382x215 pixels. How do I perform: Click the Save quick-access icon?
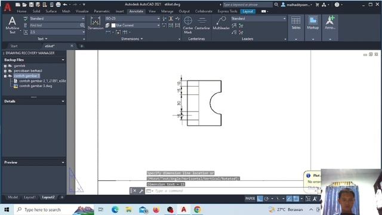tap(31, 4)
